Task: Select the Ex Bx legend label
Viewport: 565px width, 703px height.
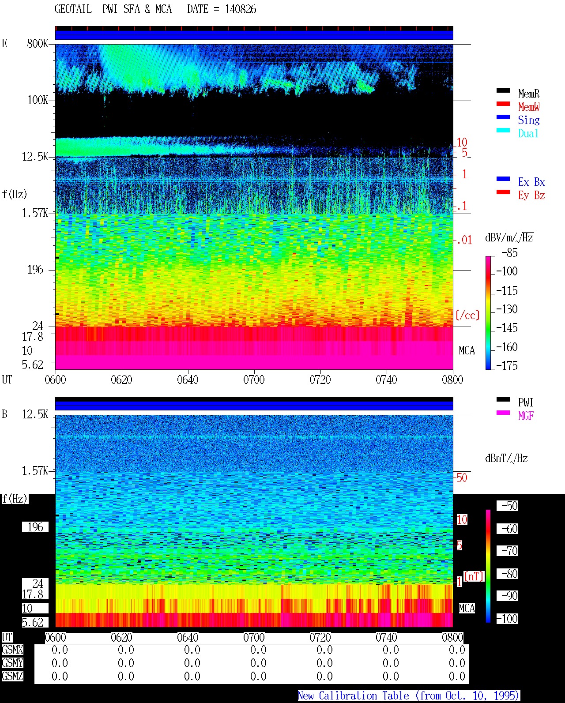Action: coord(531,182)
